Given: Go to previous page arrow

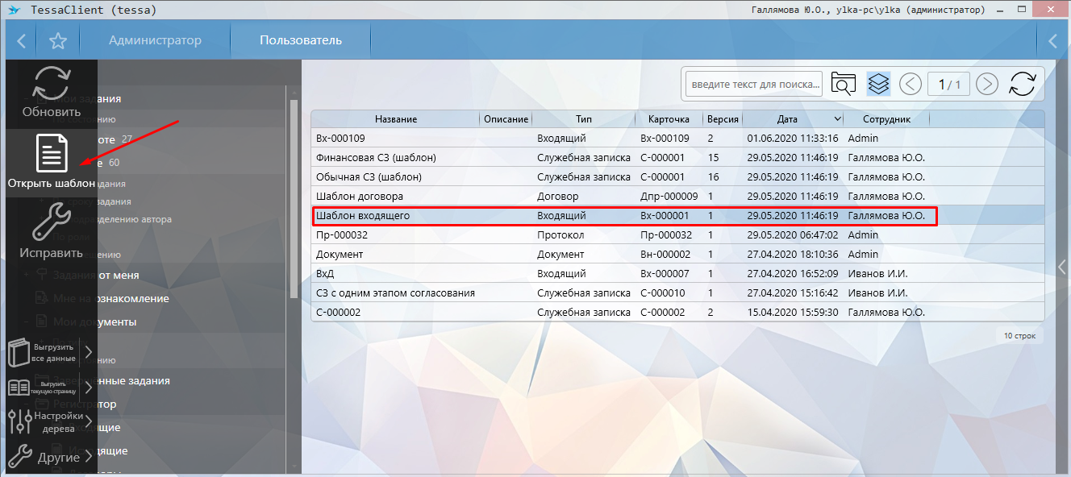Looking at the screenshot, I should coord(911,83).
